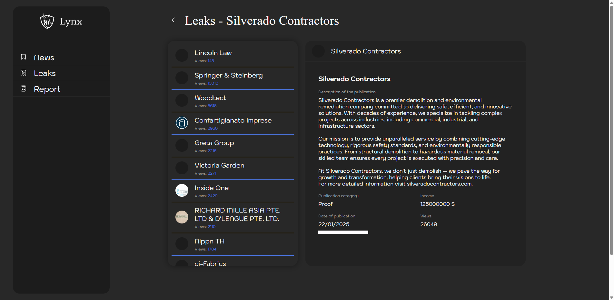Click the bookmark icon beside News
The image size is (614, 300).
coord(24,57)
